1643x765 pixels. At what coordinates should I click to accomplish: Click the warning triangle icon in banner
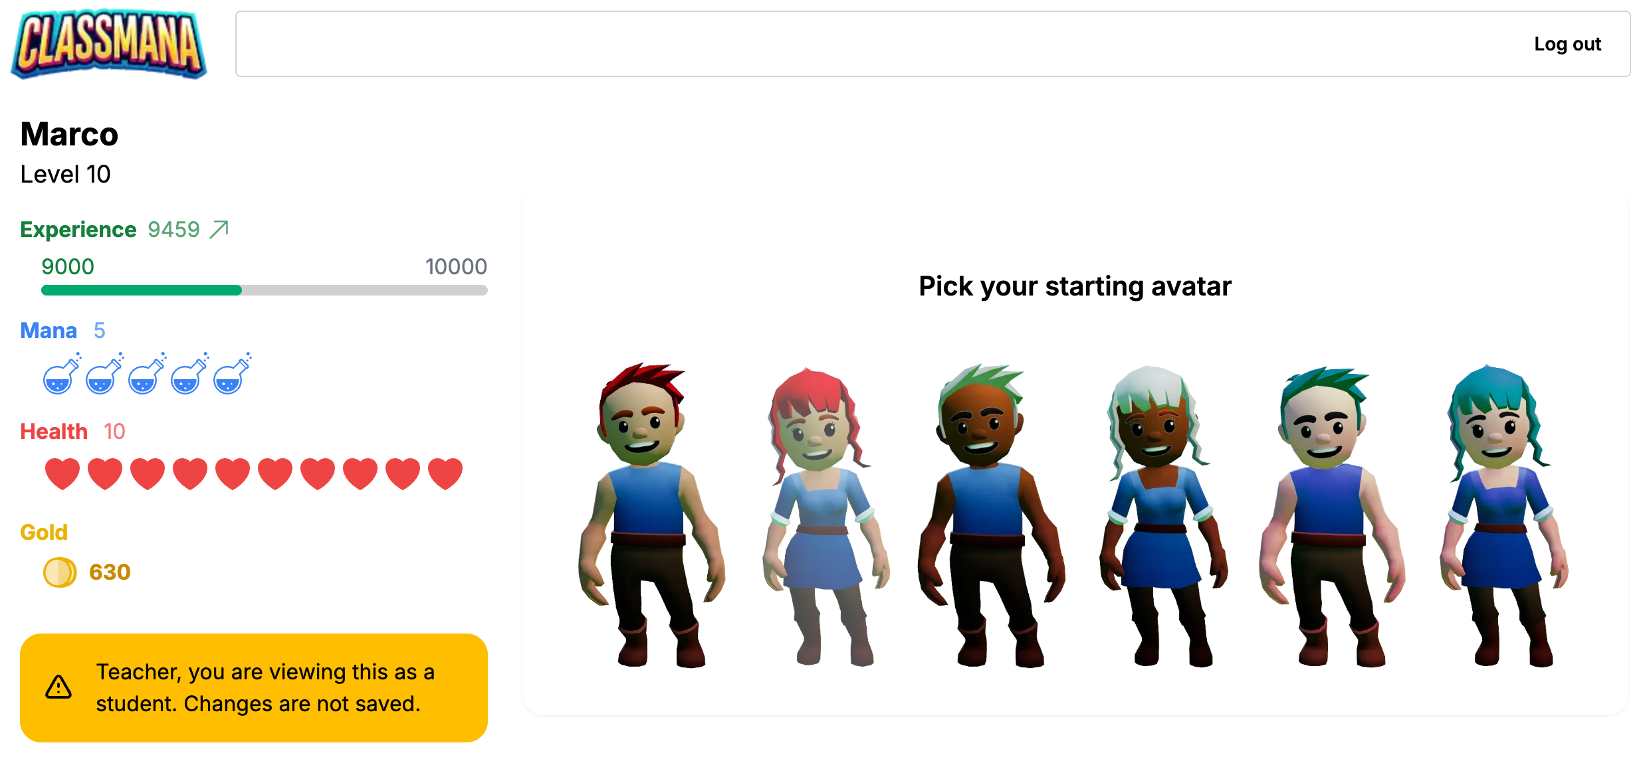click(58, 687)
